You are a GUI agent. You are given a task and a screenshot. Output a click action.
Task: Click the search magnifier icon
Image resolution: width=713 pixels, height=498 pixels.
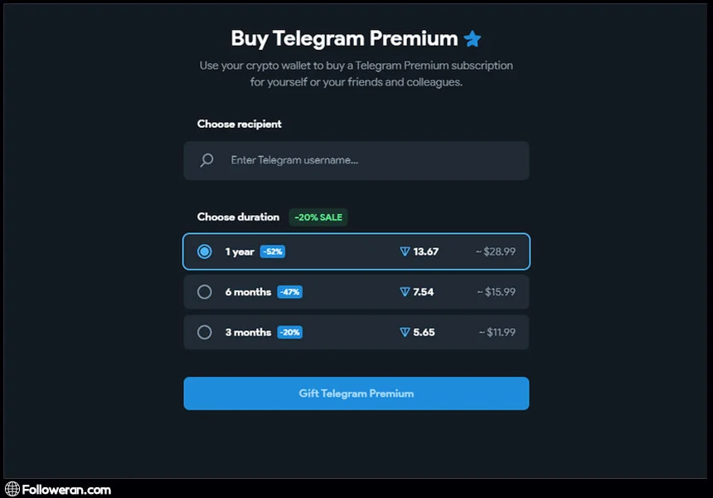207,160
